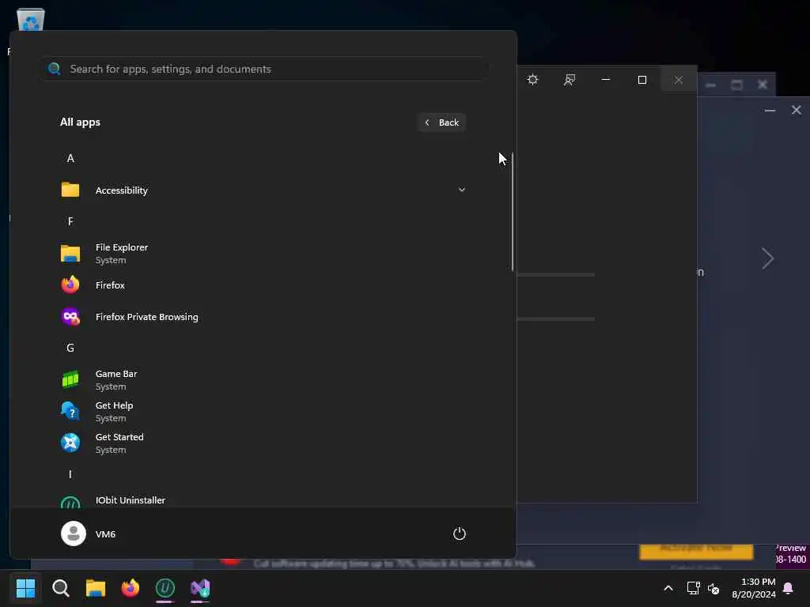Viewport: 810px width, 607px height.
Task: Click the File Explorer icon in apps list
Action: (x=70, y=254)
